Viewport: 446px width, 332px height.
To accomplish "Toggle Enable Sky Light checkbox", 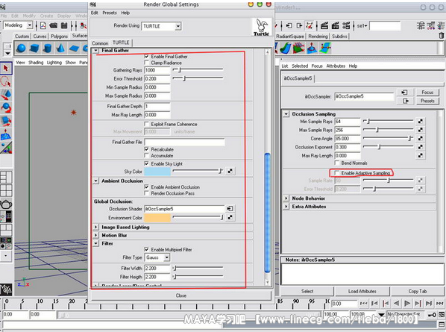I will pyautogui.click(x=146, y=163).
